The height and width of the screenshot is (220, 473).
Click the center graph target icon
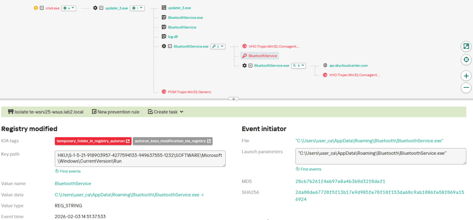point(466,60)
